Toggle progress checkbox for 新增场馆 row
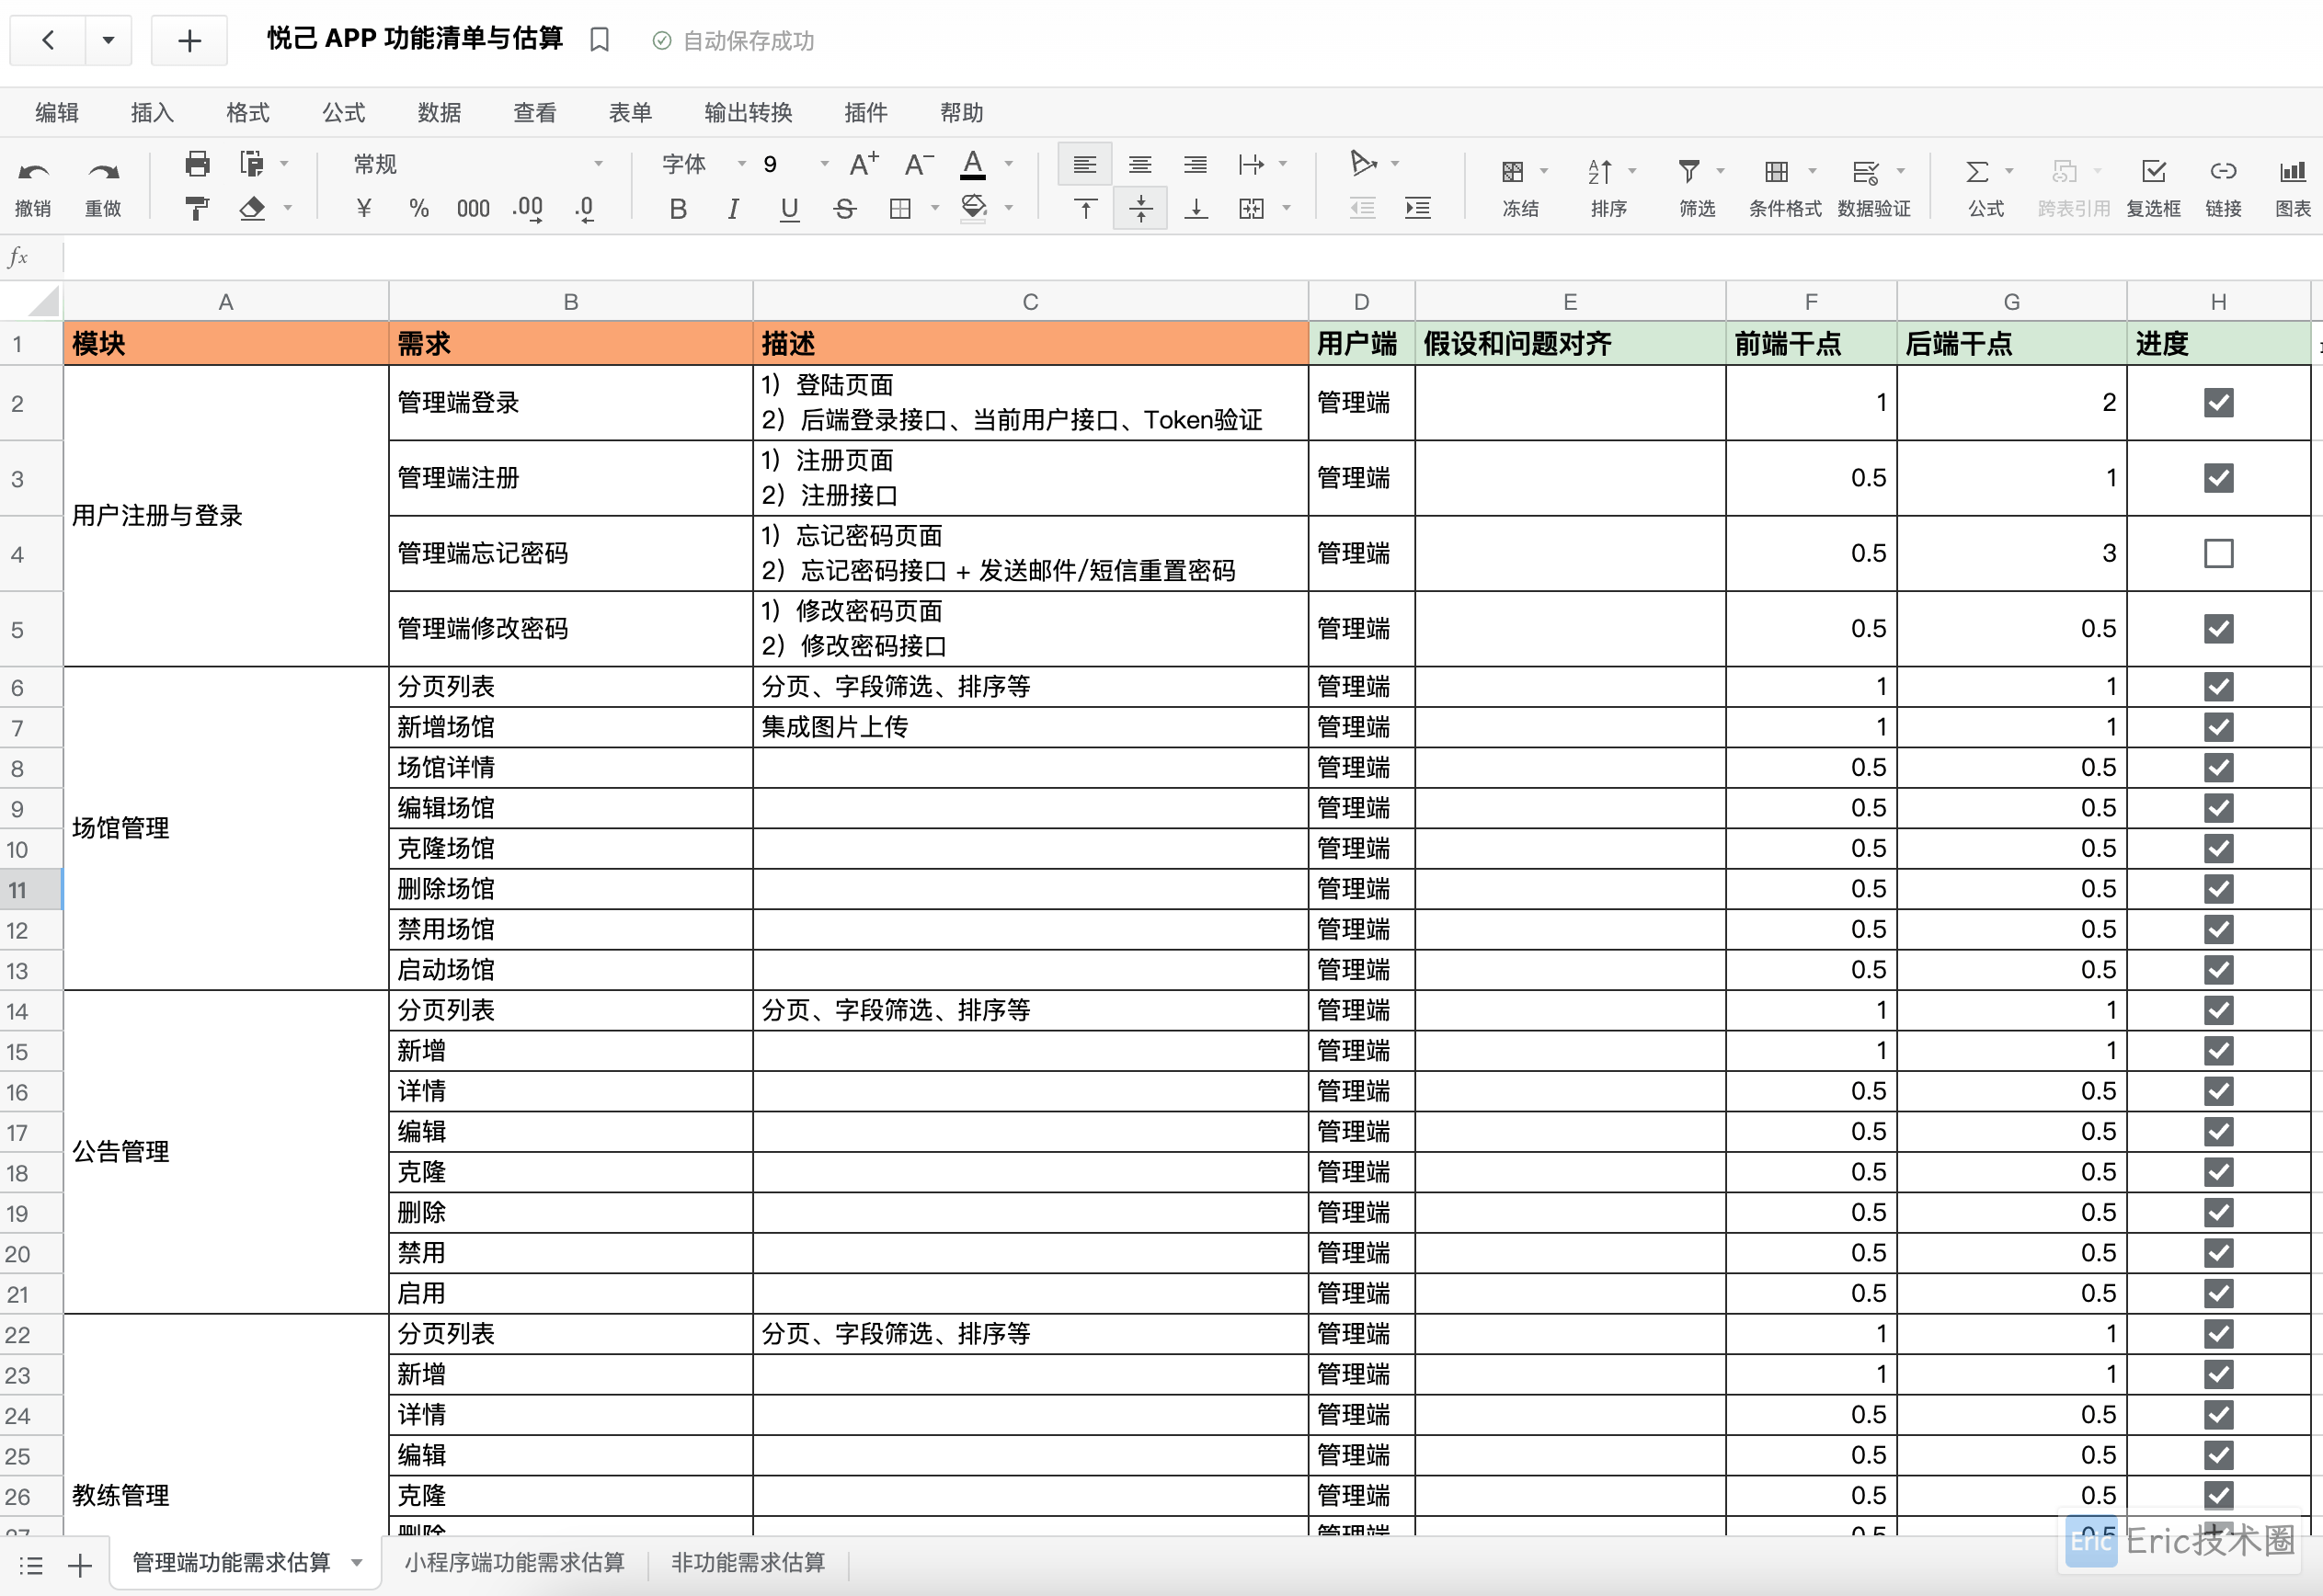The width and height of the screenshot is (2323, 1596). (2218, 727)
